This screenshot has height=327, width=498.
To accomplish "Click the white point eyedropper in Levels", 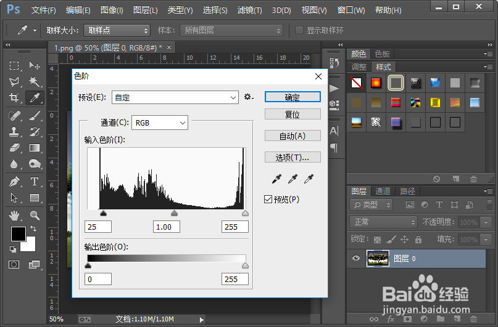I will [x=309, y=179].
